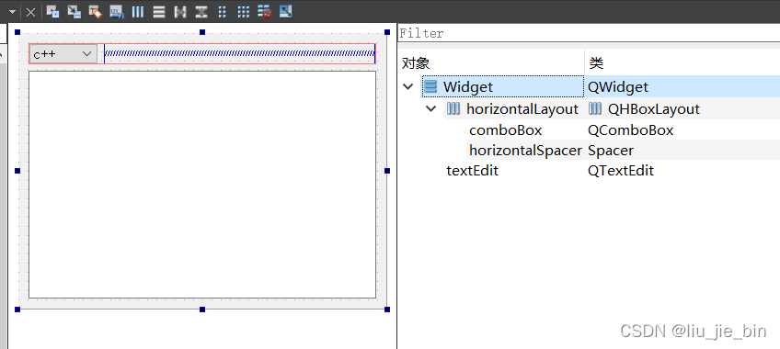780x349 pixels.
Task: Apply Lay Out Horizontally in Splitter
Action: [180, 11]
